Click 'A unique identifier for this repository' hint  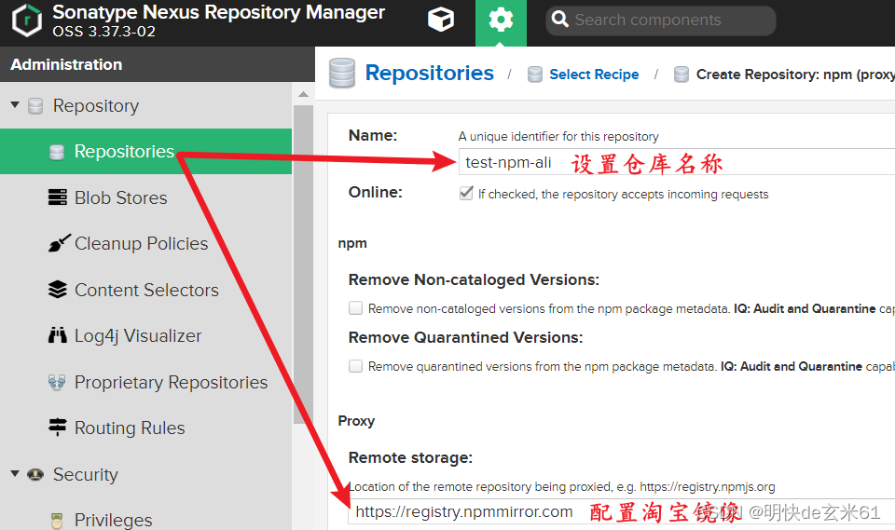pyautogui.click(x=558, y=136)
